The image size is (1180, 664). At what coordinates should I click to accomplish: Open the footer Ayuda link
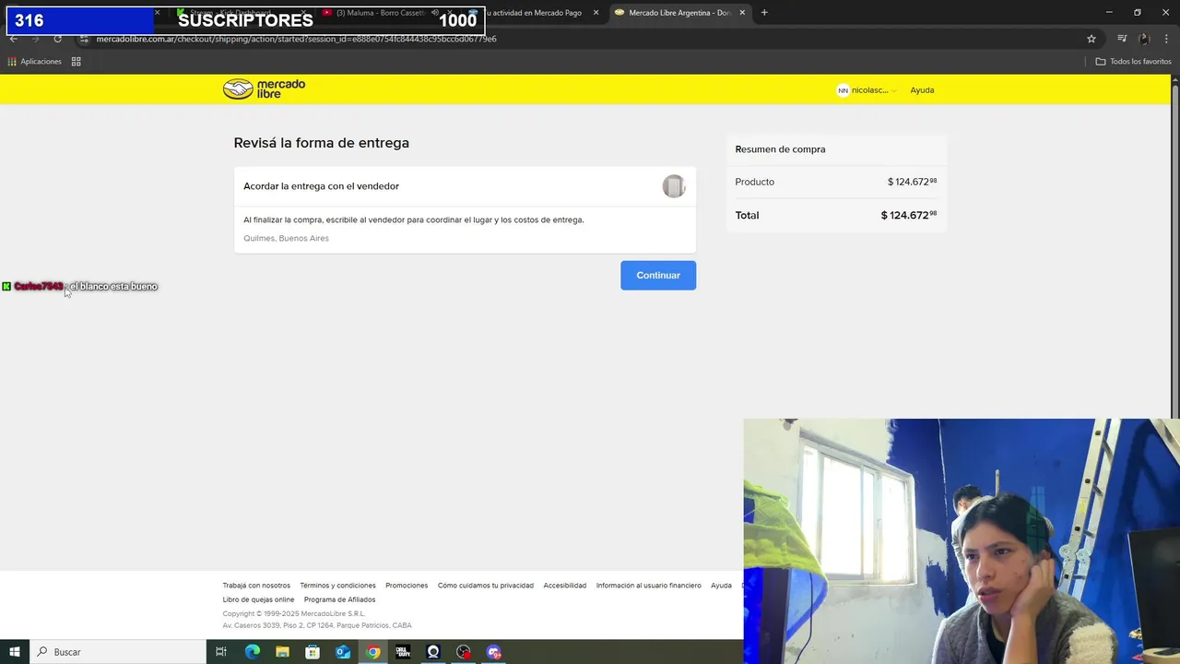(721, 586)
